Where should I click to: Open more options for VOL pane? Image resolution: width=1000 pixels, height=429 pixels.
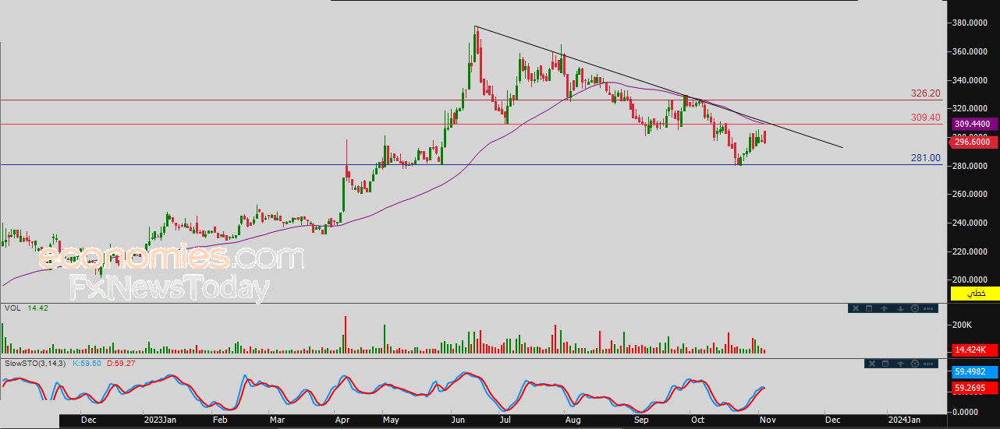928,308
